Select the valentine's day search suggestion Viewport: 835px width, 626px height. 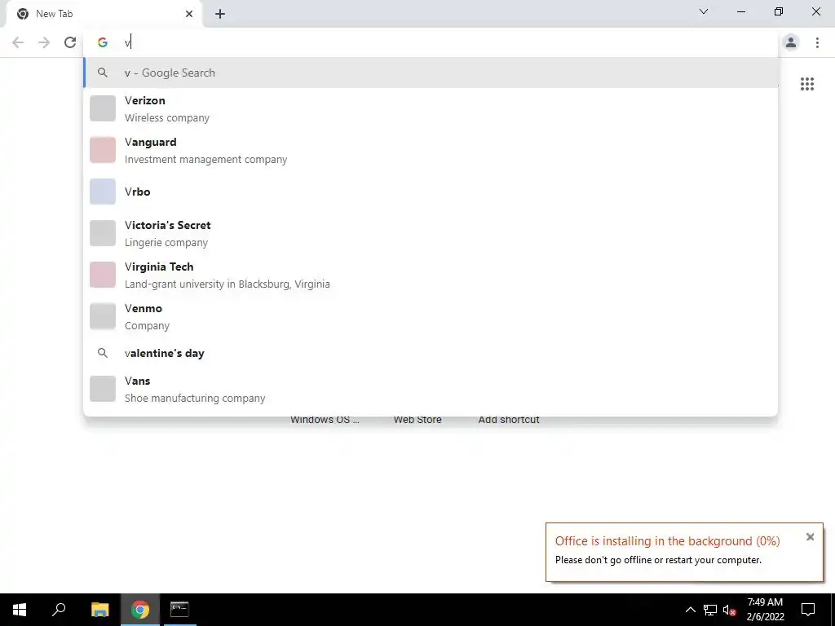(x=431, y=353)
